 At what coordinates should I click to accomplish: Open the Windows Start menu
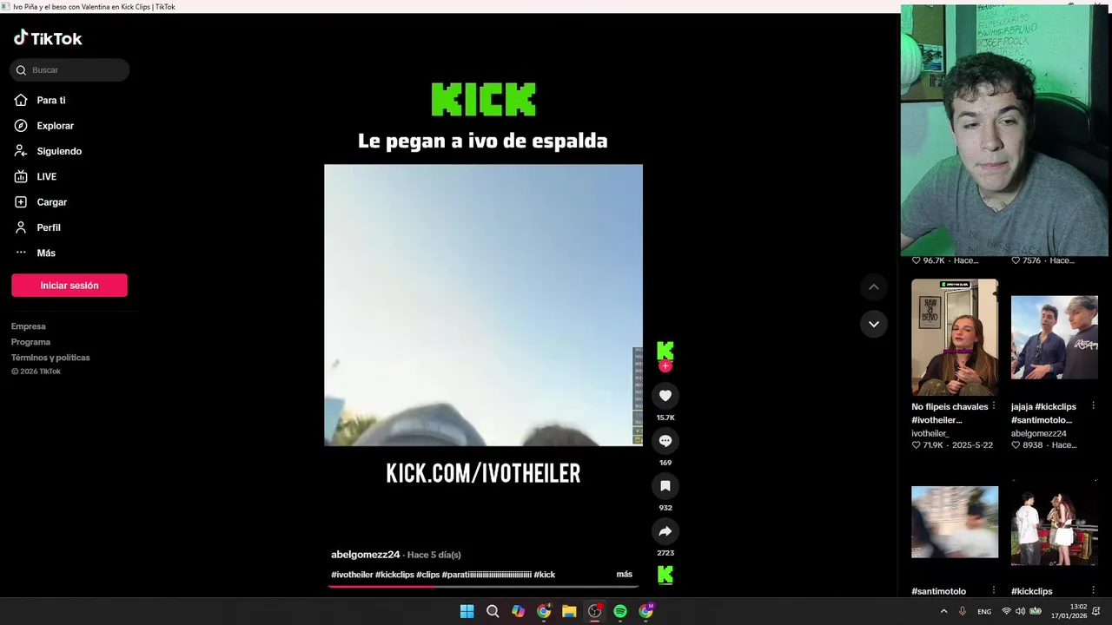(x=467, y=611)
